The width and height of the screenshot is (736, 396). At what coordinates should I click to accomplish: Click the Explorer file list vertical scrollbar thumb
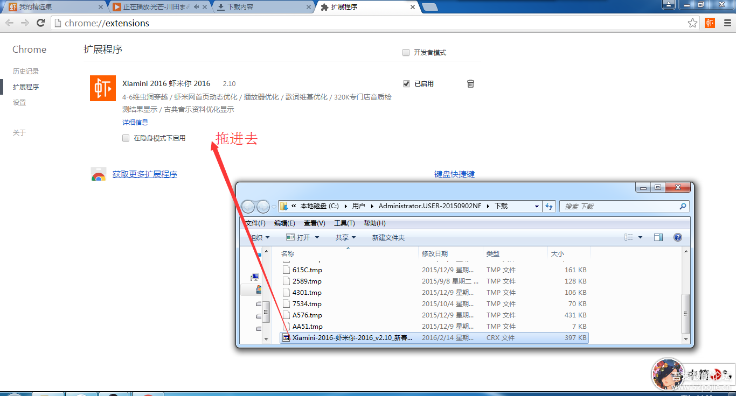tap(685, 314)
